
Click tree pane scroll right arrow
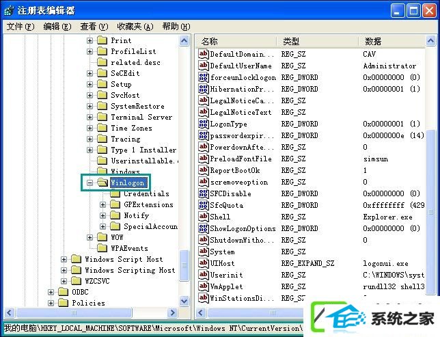172,312
